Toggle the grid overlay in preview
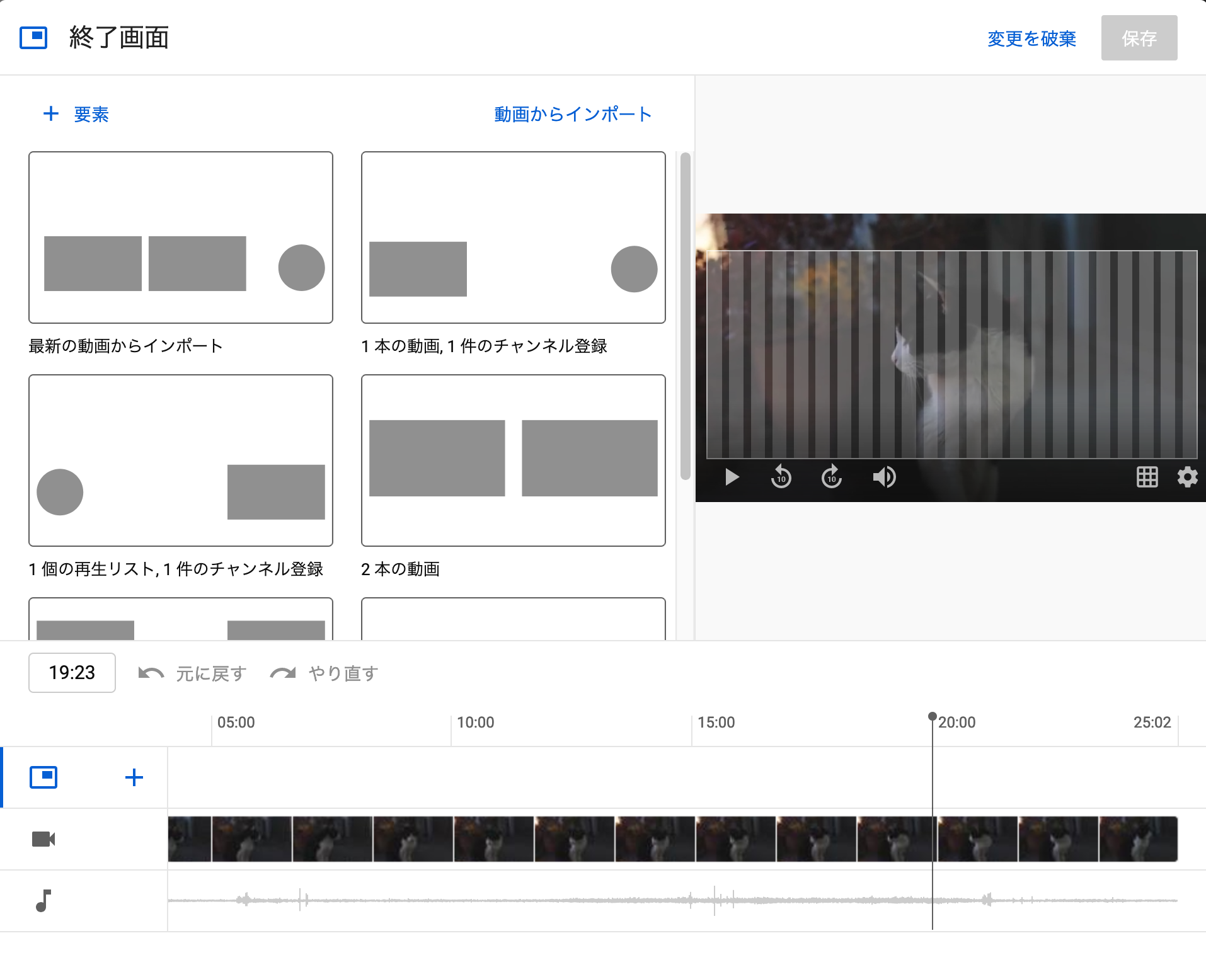1206x955 pixels. point(1147,477)
